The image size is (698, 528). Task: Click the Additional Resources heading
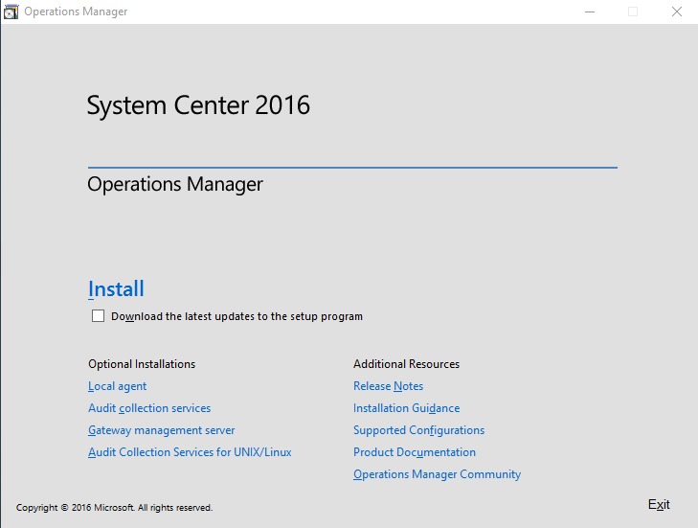pyautogui.click(x=406, y=364)
